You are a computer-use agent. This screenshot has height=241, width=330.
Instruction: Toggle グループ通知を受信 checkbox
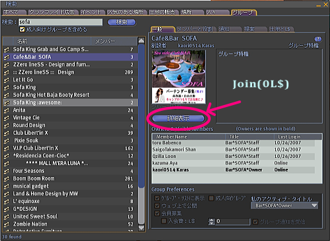tap(255, 222)
